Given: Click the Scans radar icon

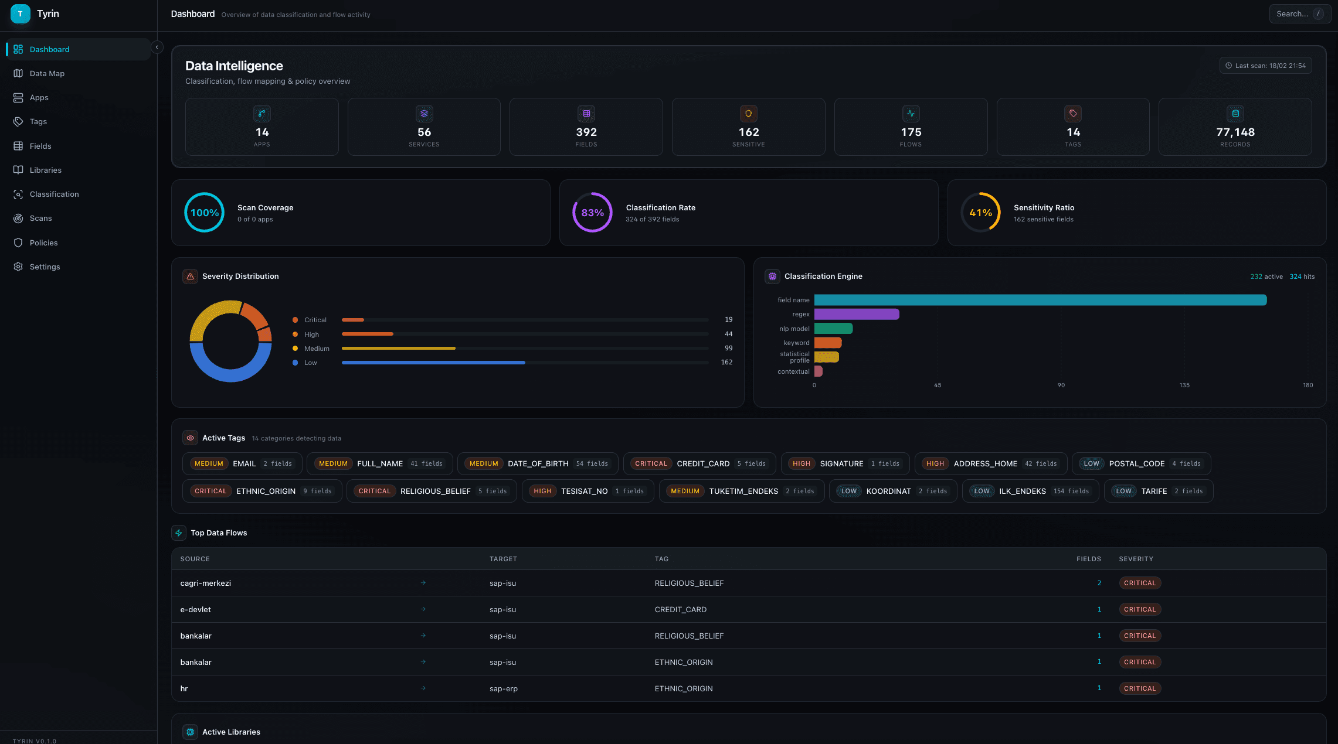Looking at the screenshot, I should tap(18, 218).
